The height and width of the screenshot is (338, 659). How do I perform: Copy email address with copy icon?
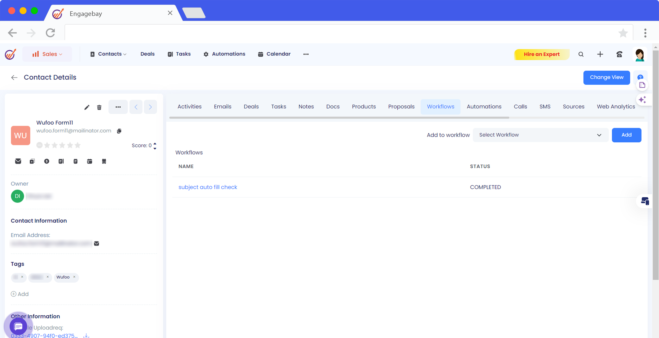point(119,131)
